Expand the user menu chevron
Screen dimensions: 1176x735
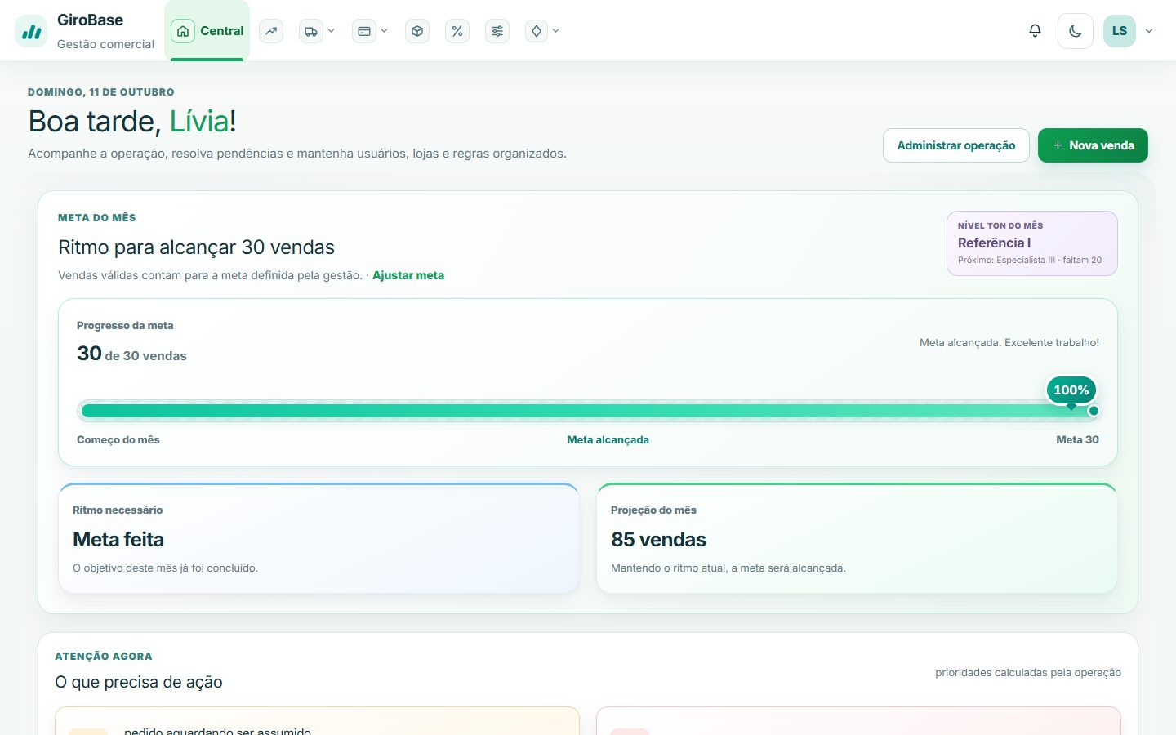(x=1149, y=31)
